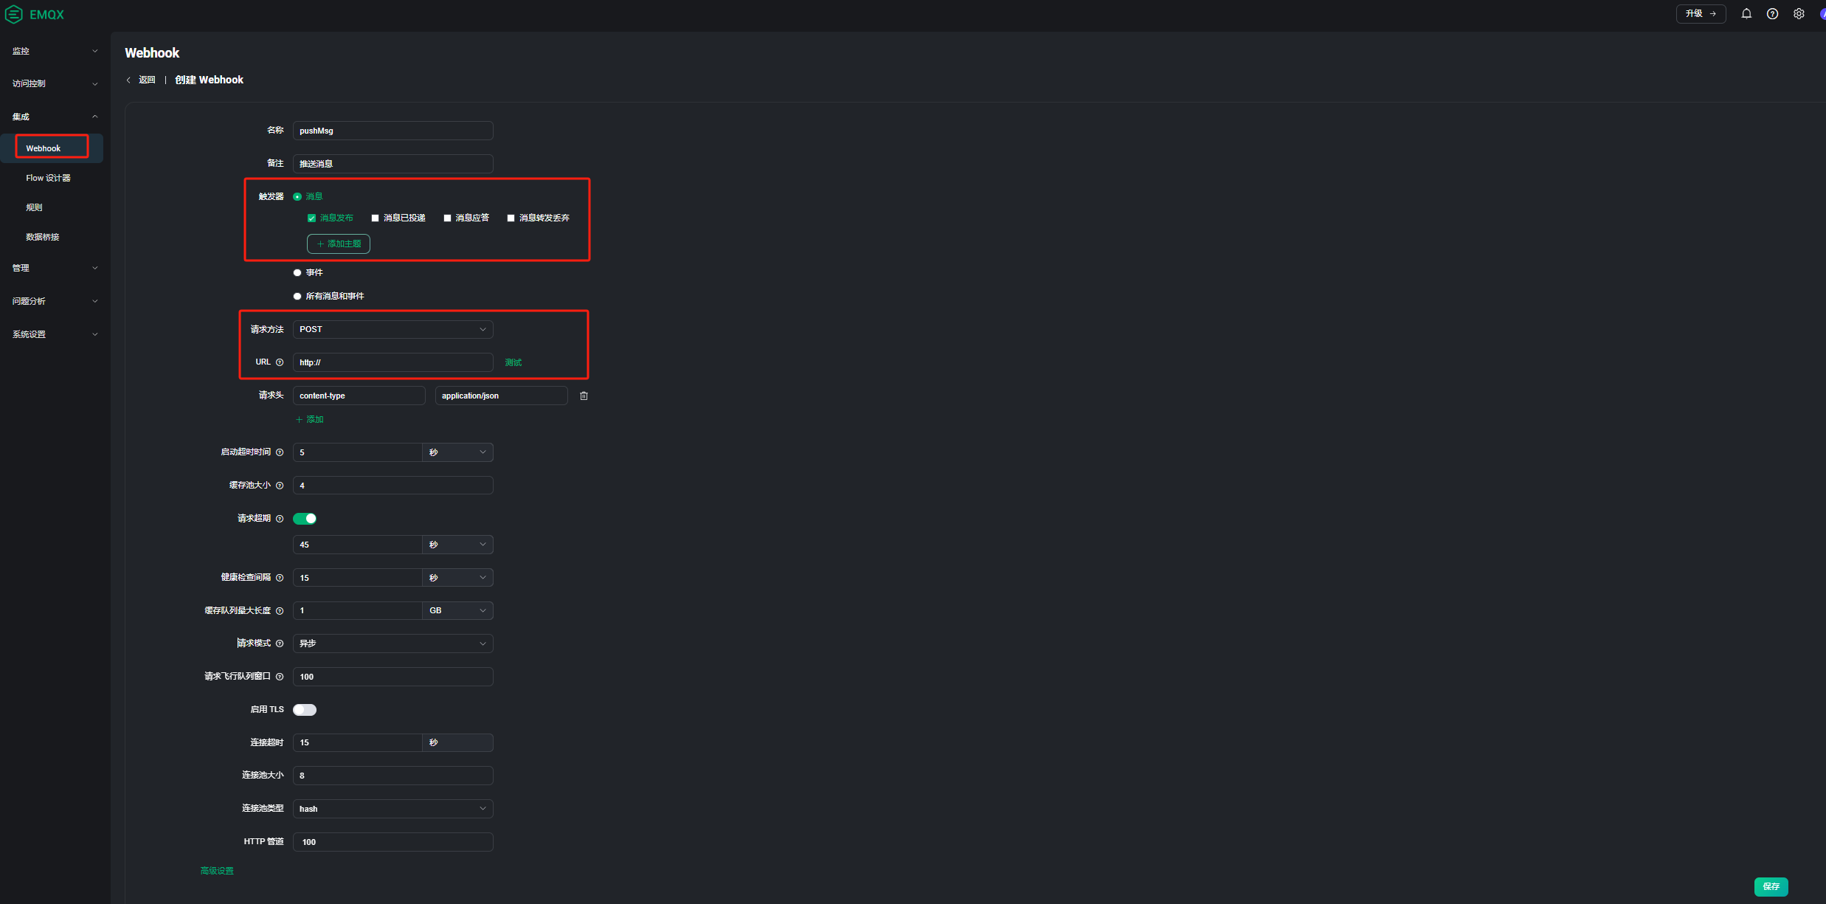Click the 缓存池大小 info tooltip icon
This screenshot has width=1826, height=904.
pyautogui.click(x=280, y=486)
